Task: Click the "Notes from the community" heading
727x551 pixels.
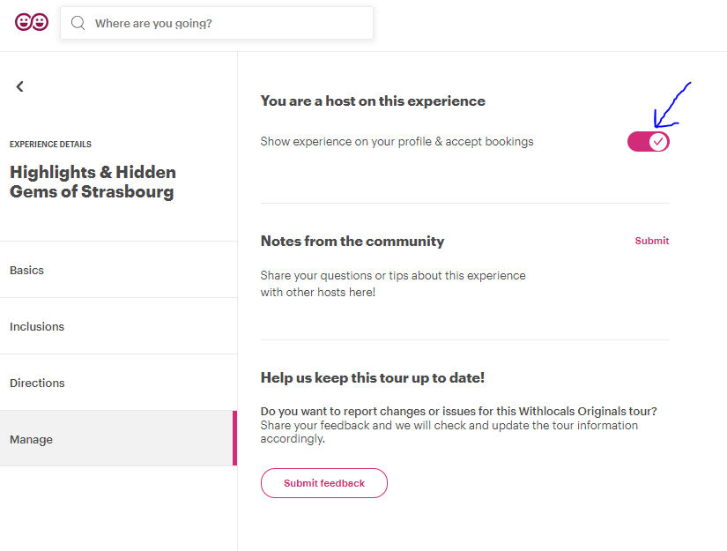Action: click(352, 242)
